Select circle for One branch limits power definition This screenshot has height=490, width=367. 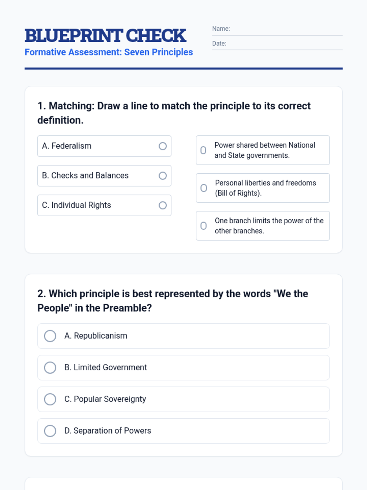(203, 226)
